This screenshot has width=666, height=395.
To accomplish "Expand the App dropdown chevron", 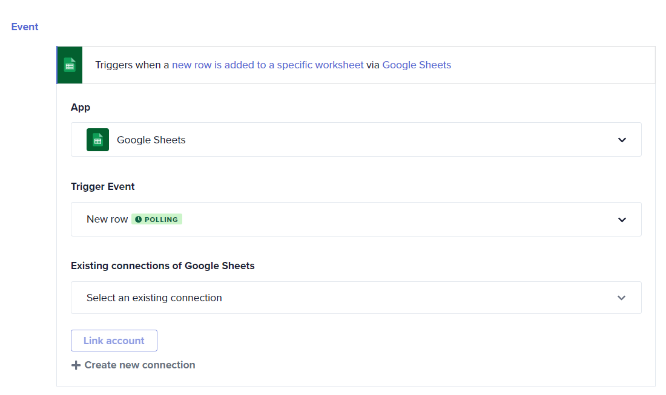I will [x=622, y=140].
